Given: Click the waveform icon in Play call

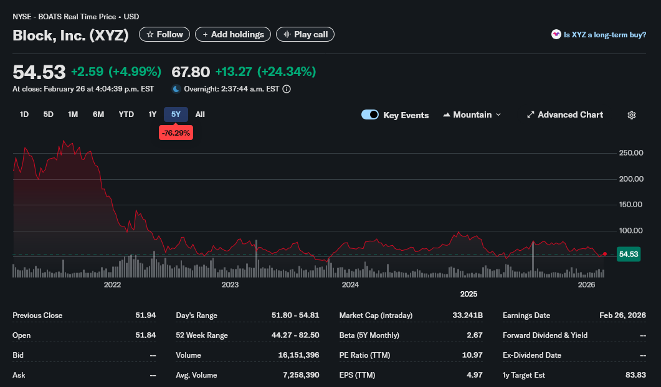Looking at the screenshot, I should 287,34.
